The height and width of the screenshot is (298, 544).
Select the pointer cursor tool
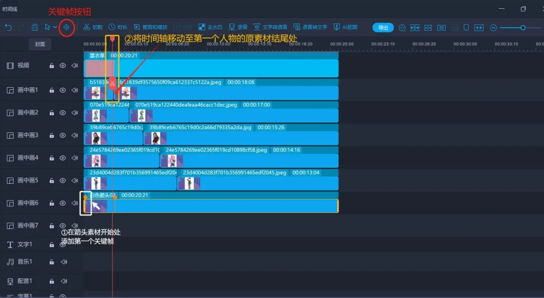47,27
